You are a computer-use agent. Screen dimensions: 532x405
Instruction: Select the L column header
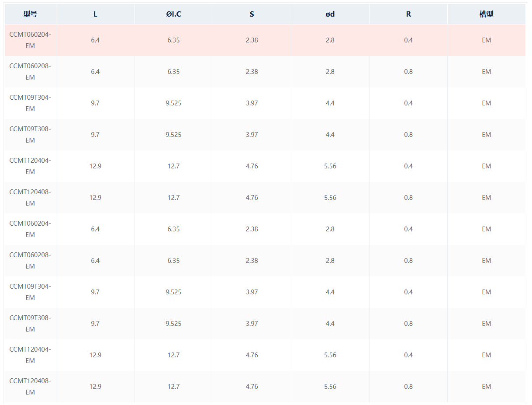[95, 14]
